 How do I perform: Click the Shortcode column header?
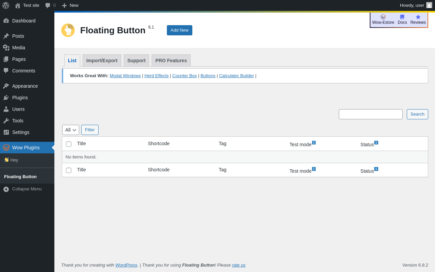coord(159,143)
